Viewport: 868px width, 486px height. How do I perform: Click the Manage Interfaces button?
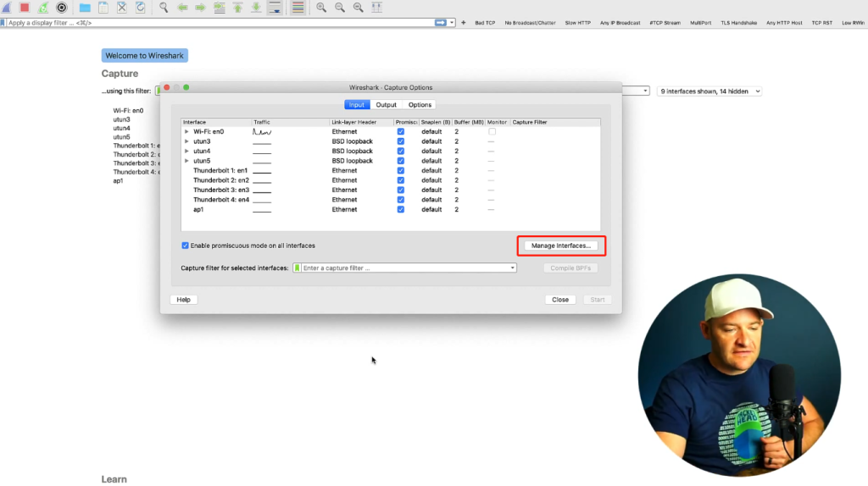[x=561, y=246]
